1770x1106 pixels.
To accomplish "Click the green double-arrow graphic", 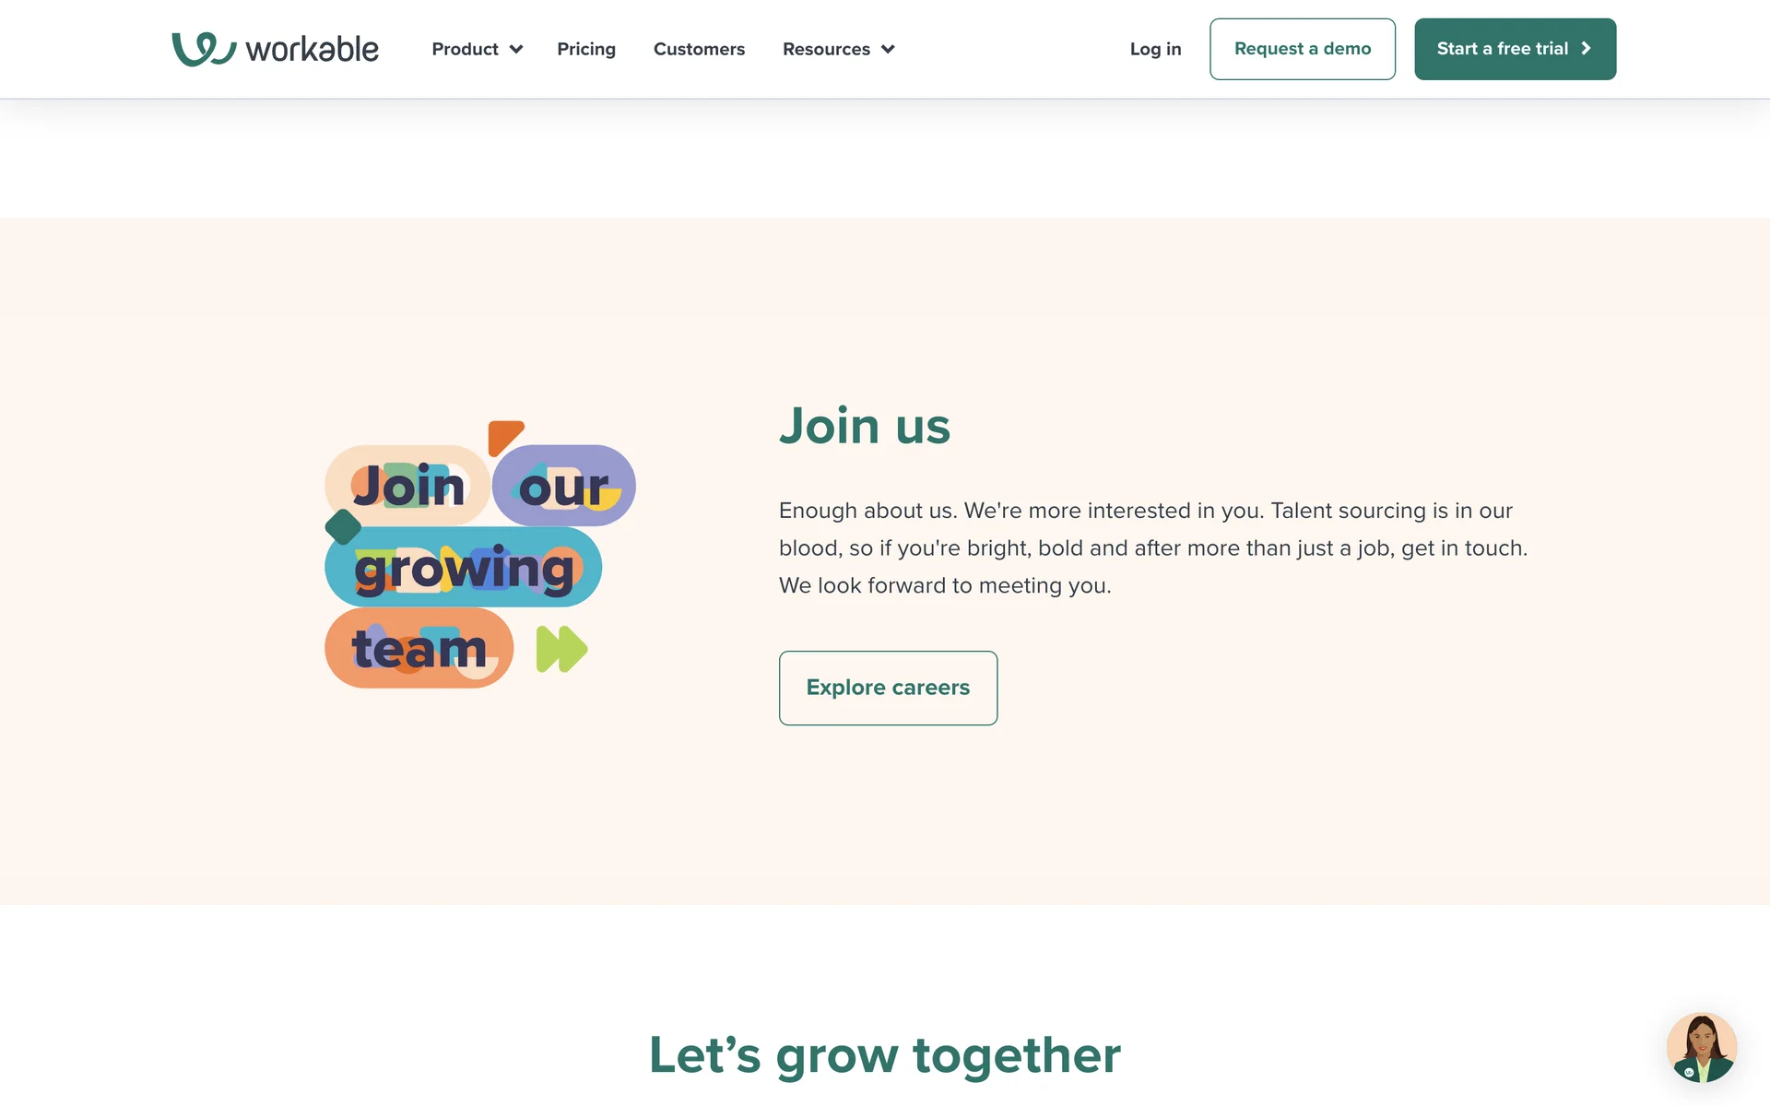I will pyautogui.click(x=562, y=649).
